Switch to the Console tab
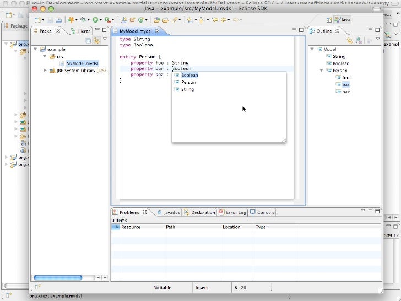 [262, 212]
